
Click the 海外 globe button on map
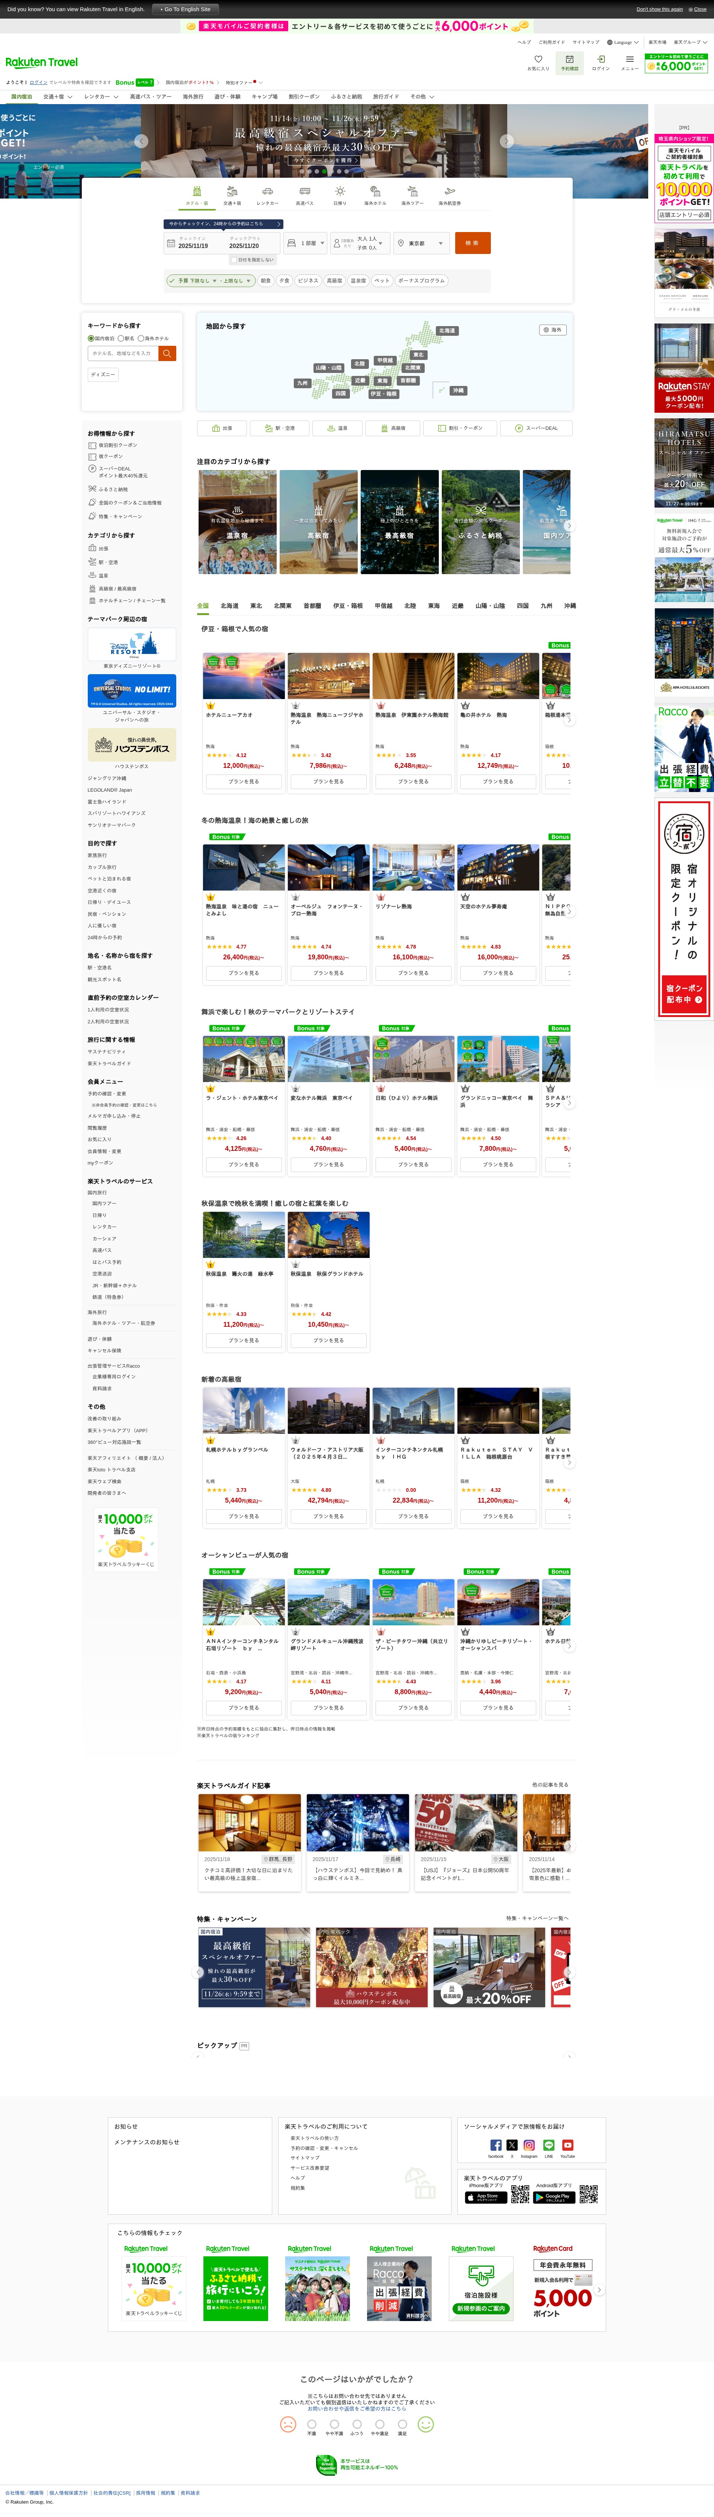pyautogui.click(x=553, y=330)
